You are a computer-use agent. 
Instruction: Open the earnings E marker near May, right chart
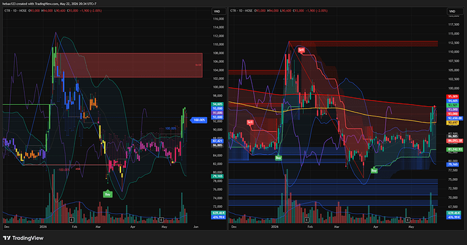[407, 220]
